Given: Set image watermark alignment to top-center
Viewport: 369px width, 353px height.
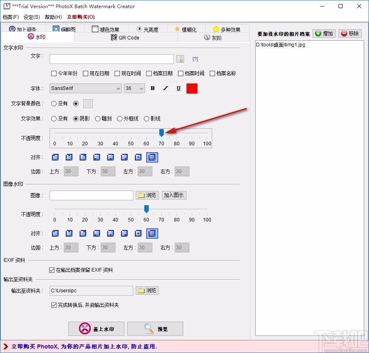Looking at the screenshot, I should tap(69, 233).
